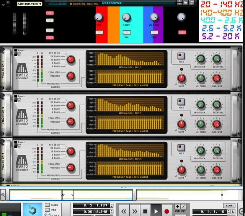The image size is (245, 216).
Task: Click the L locator button
Action: point(233,212)
